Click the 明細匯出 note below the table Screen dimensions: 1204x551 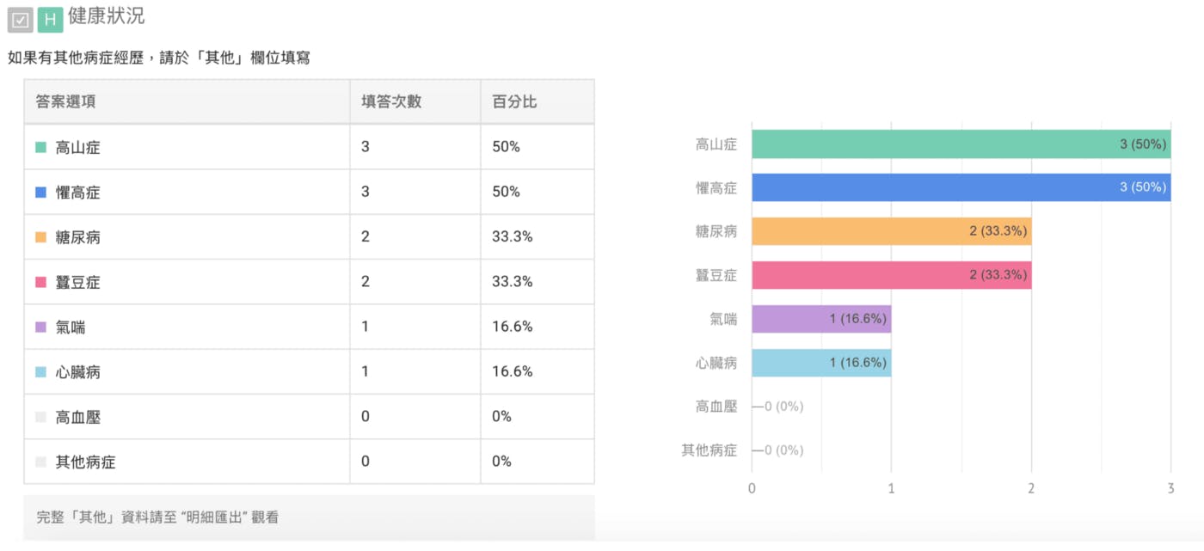pyautogui.click(x=157, y=517)
